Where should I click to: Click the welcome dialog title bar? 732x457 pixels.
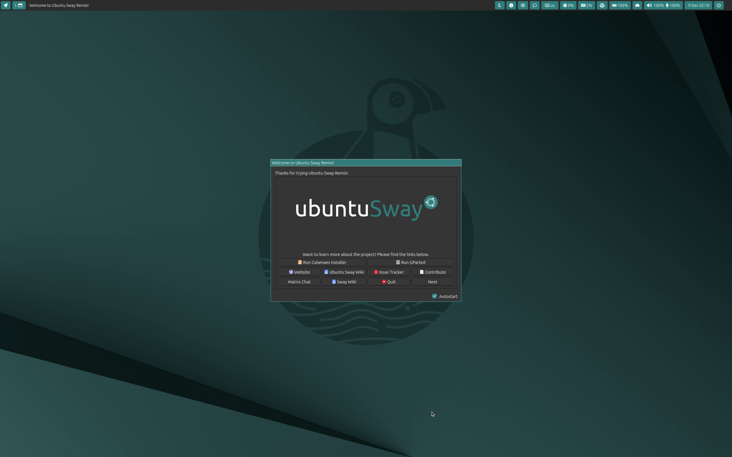click(366, 163)
